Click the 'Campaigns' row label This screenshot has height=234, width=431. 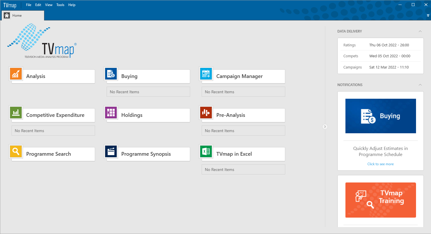[x=352, y=67]
